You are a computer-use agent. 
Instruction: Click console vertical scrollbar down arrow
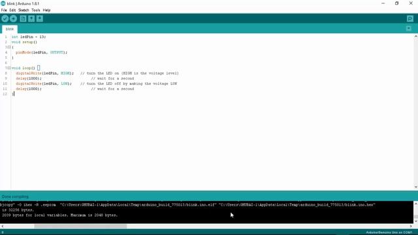(415, 221)
